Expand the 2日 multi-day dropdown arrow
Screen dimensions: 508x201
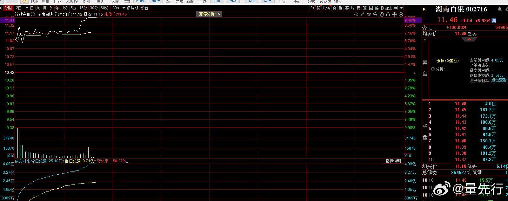tap(27, 8)
